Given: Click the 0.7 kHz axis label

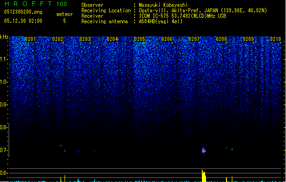Looking at the screenshot, I should point(4,150).
